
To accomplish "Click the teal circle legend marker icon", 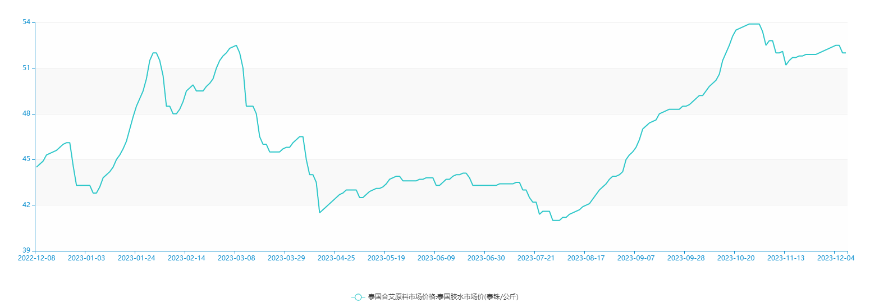I will coord(358,297).
